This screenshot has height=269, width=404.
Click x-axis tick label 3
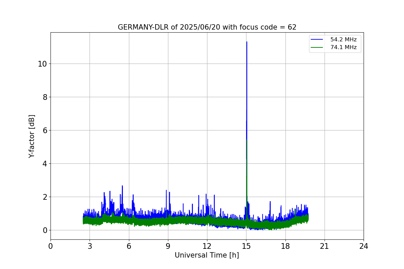pos(90,246)
